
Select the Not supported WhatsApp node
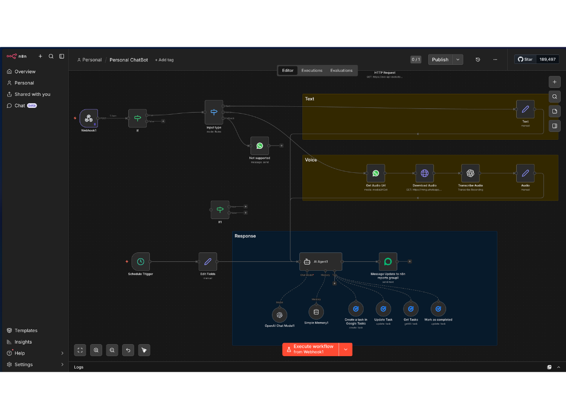pyautogui.click(x=259, y=146)
